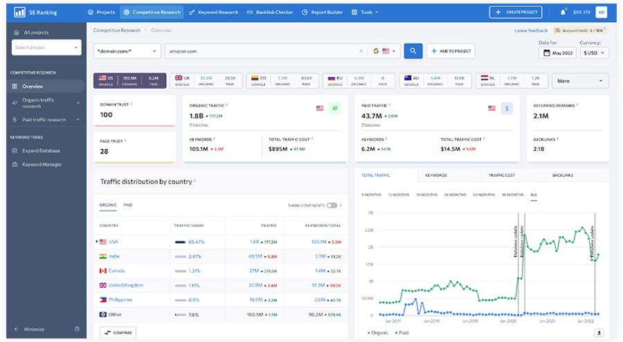This screenshot has width=623, height=342.
Task: Click the Referring Domains info icon
Action: pyautogui.click(x=577, y=105)
